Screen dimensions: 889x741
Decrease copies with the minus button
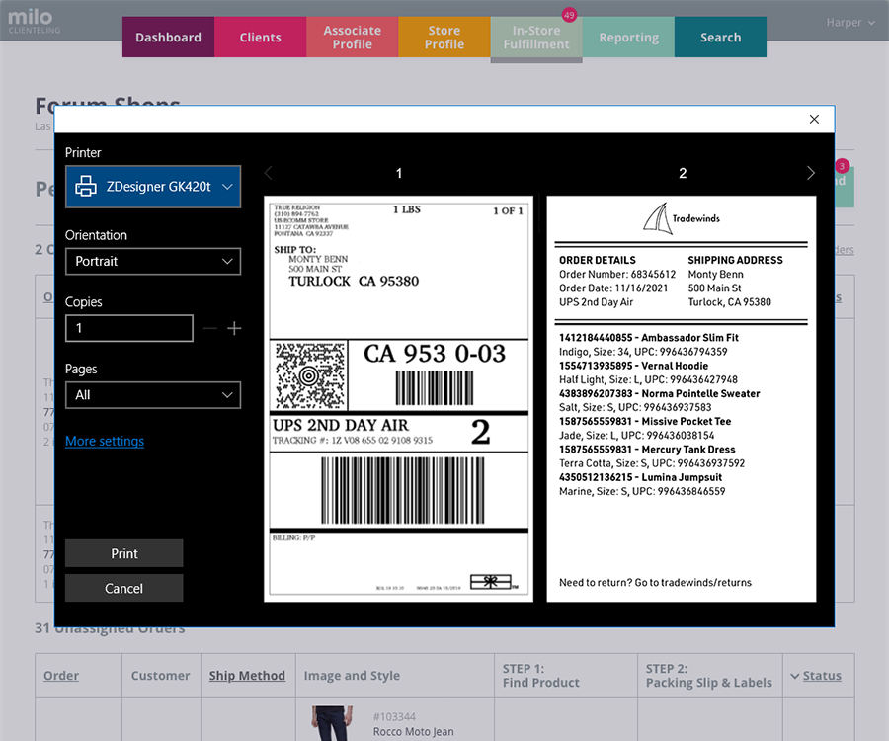(x=209, y=328)
